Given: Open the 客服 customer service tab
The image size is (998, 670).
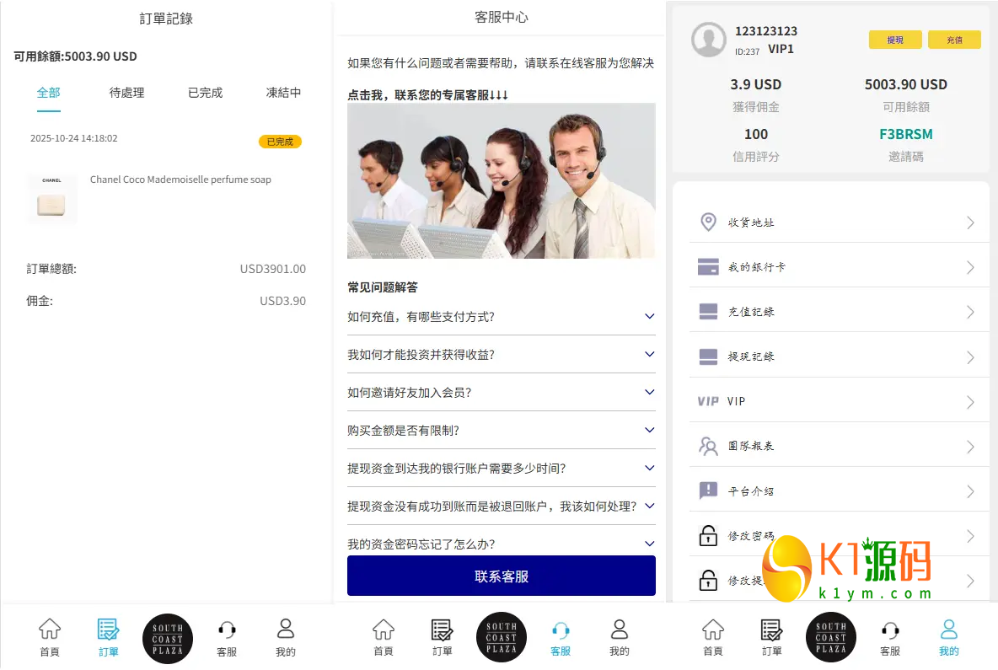Looking at the screenshot, I should pos(560,638).
